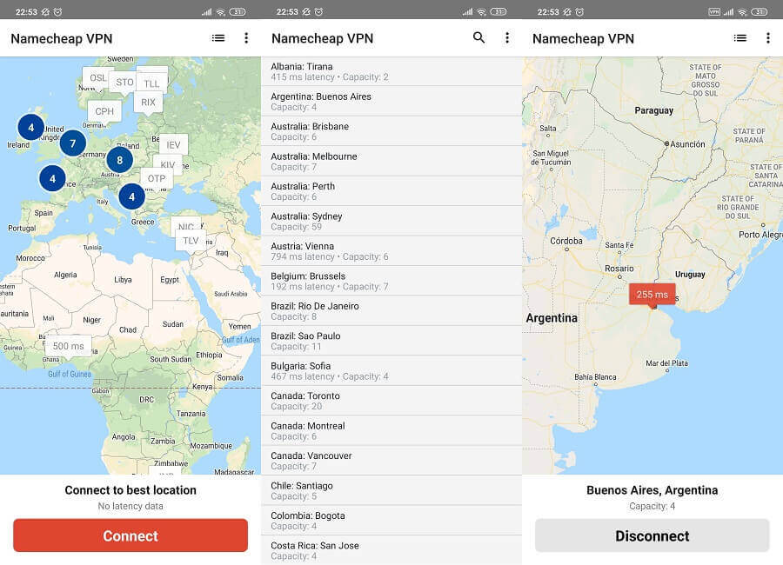Tap Buenos Aires, Argentina location title

pos(652,490)
